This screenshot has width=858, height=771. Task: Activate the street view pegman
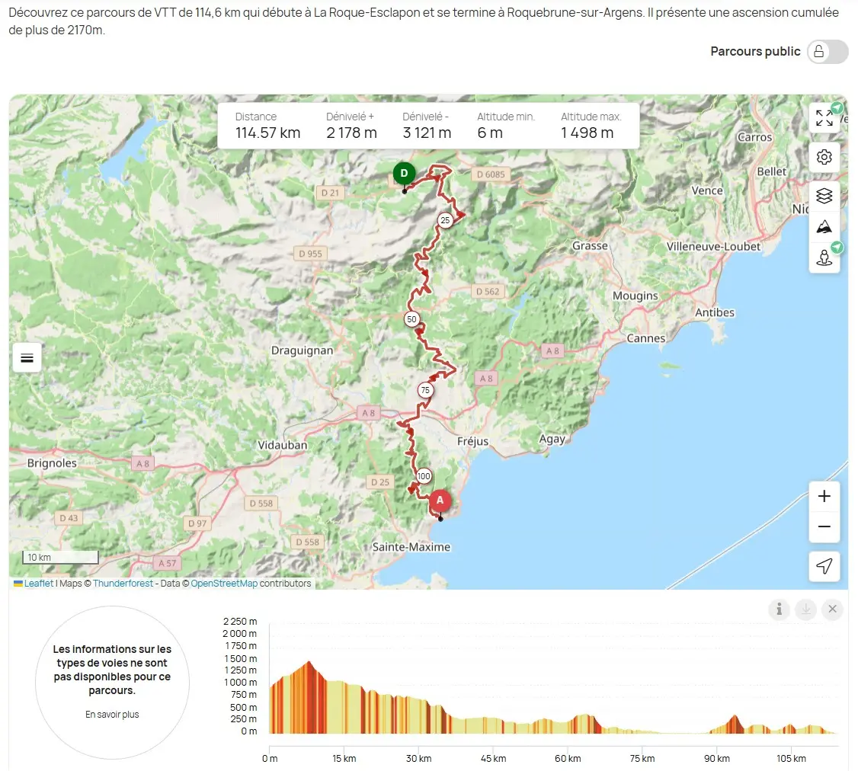tap(824, 258)
